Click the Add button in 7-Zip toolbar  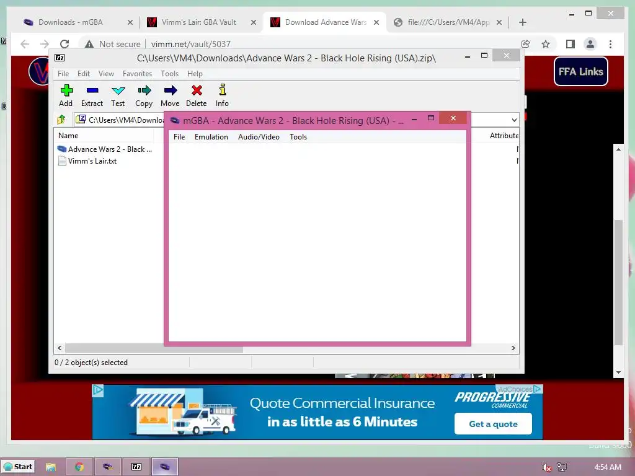pos(66,95)
